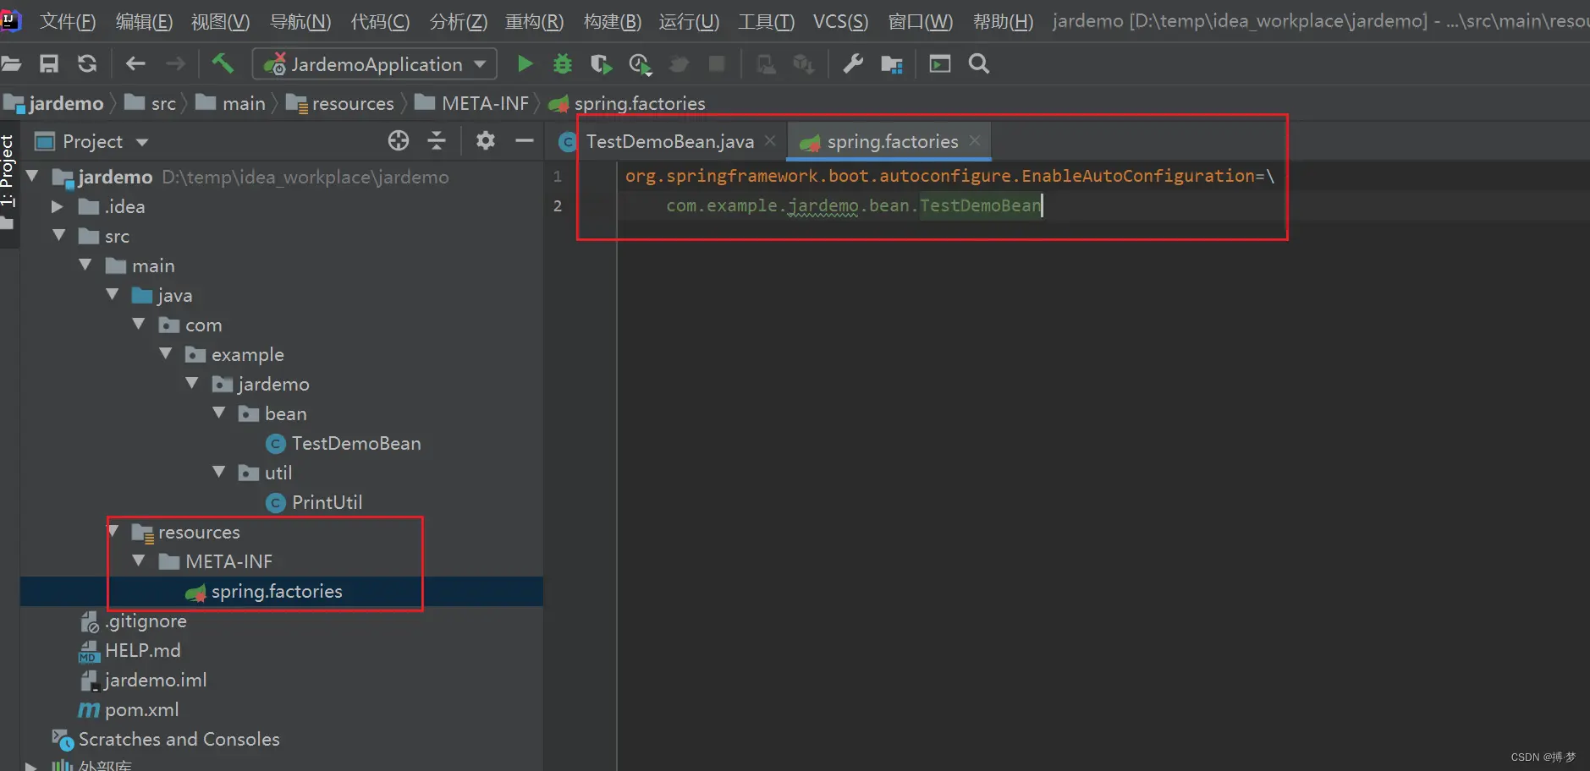Select the resources folder in the tree
The image size is (1590, 771).
199,532
